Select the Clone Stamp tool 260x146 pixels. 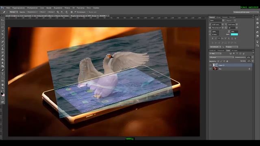pos(2,49)
